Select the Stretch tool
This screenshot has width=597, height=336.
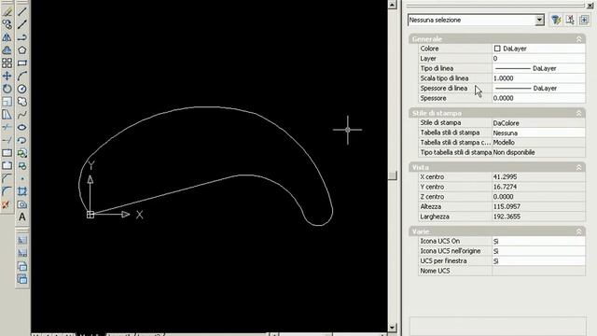pos(7,114)
